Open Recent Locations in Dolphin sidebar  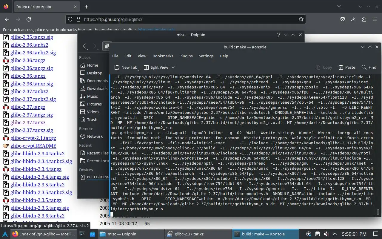[x=93, y=161]
